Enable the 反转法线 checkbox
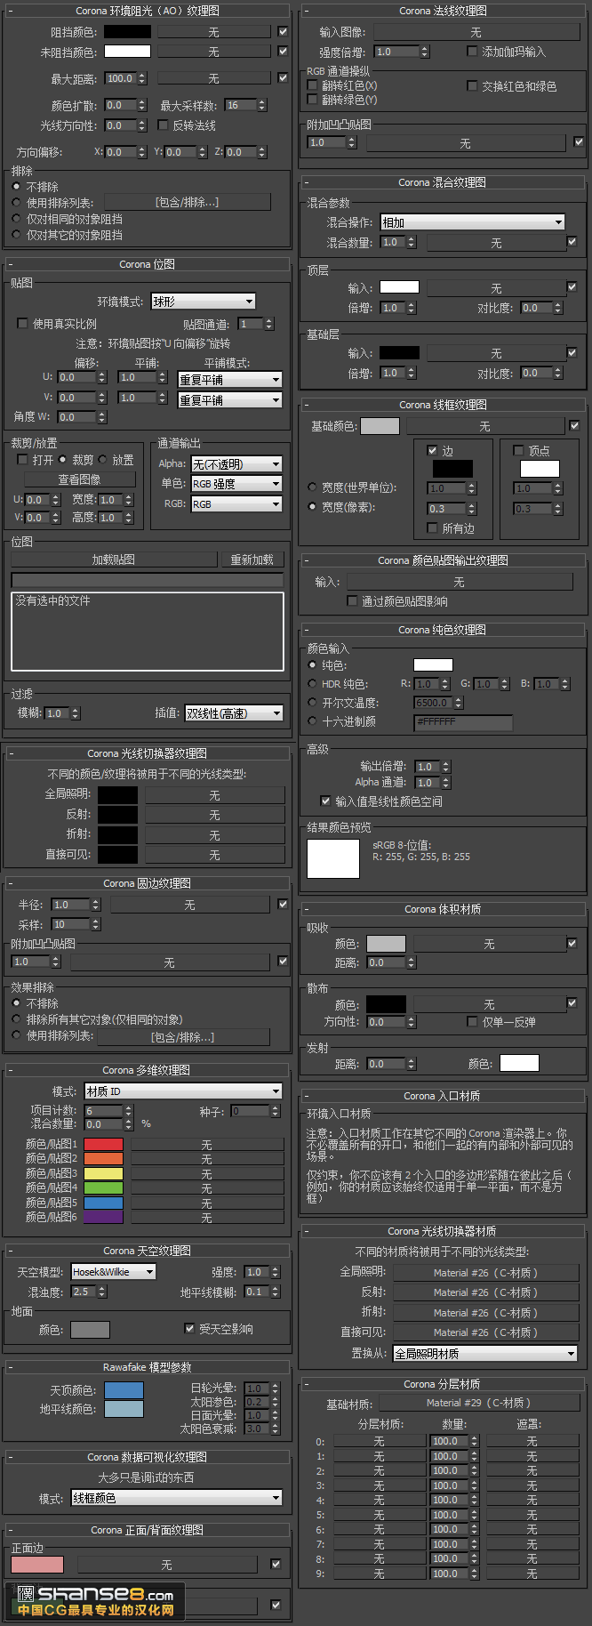This screenshot has width=592, height=1626. [x=163, y=125]
